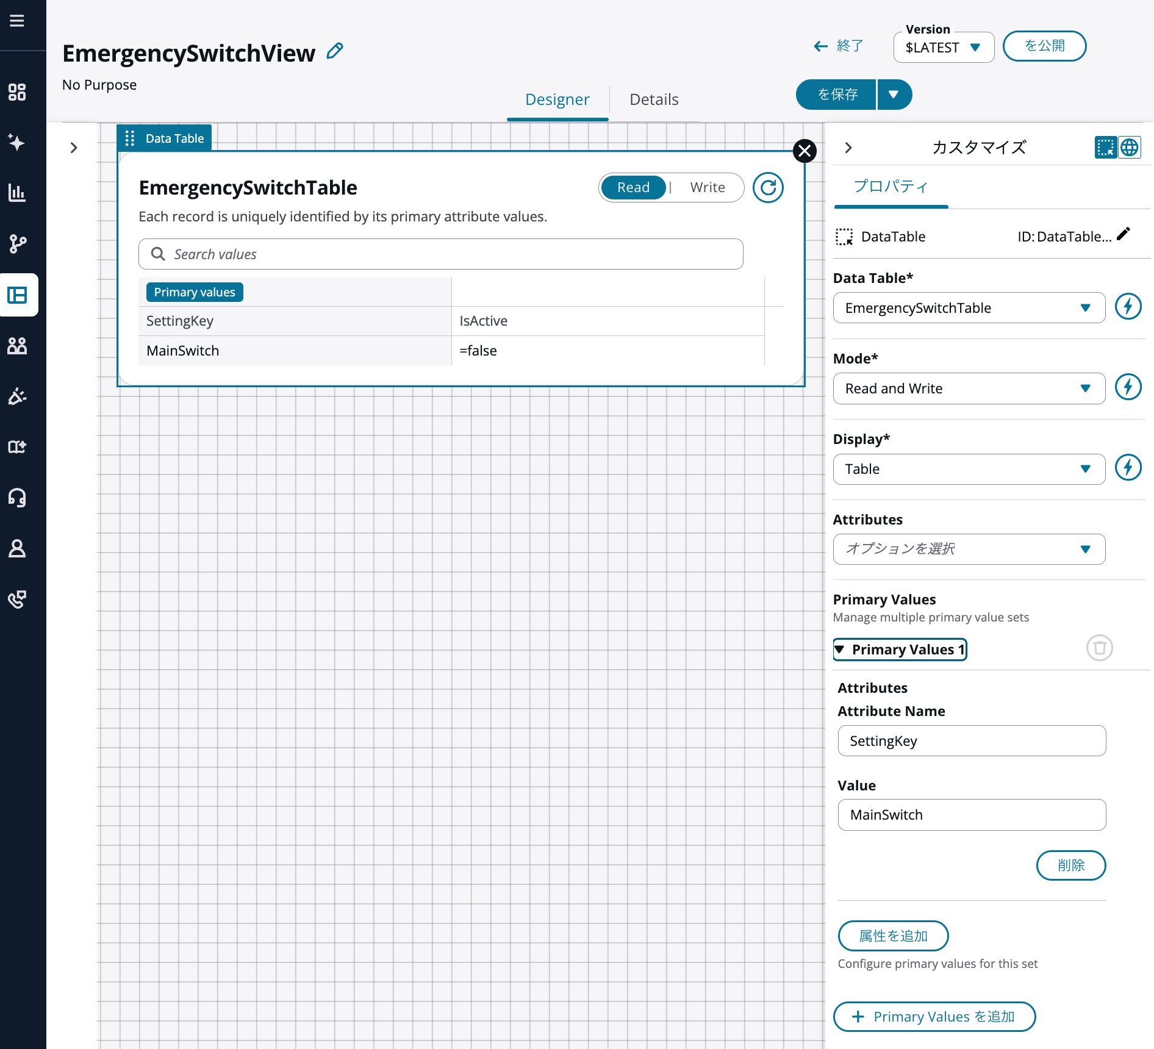The width and height of the screenshot is (1154, 1049).
Task: Open the Display Table dropdown
Action: [969, 469]
